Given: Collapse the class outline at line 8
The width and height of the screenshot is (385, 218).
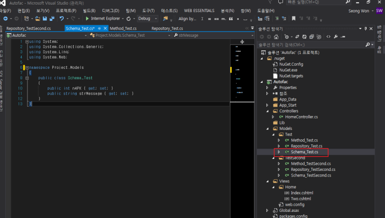Looking at the screenshot, I should 27,78.
